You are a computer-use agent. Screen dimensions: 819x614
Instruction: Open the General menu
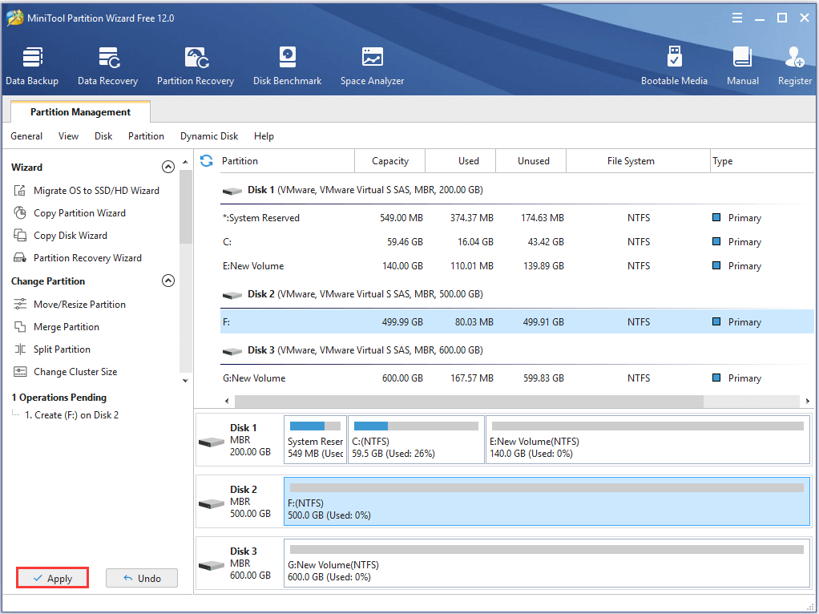(26, 135)
